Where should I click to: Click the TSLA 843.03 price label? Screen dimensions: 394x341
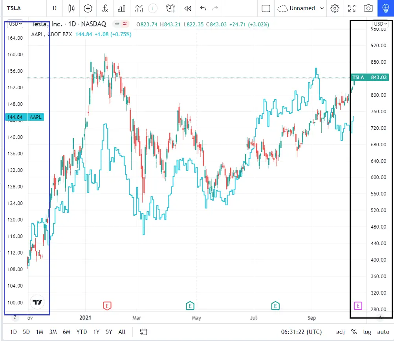(370, 77)
